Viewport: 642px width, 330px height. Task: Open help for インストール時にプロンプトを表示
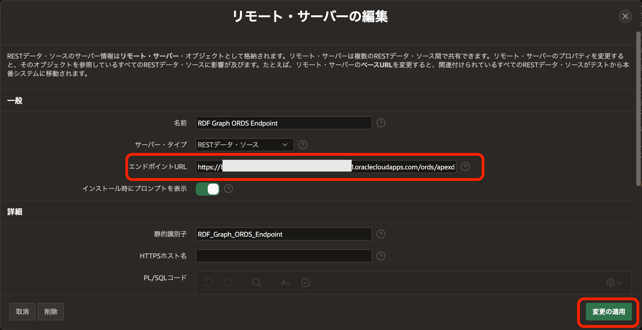coord(228,189)
